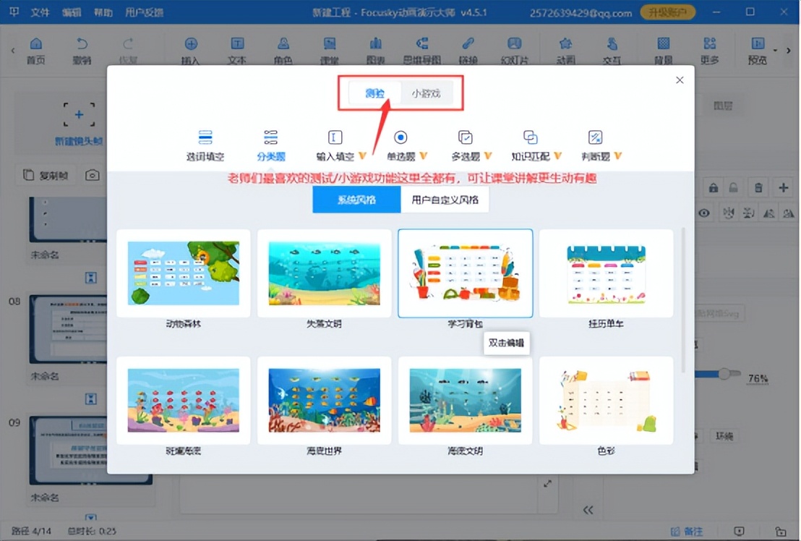Switch to the 小游戏 tab

click(425, 93)
